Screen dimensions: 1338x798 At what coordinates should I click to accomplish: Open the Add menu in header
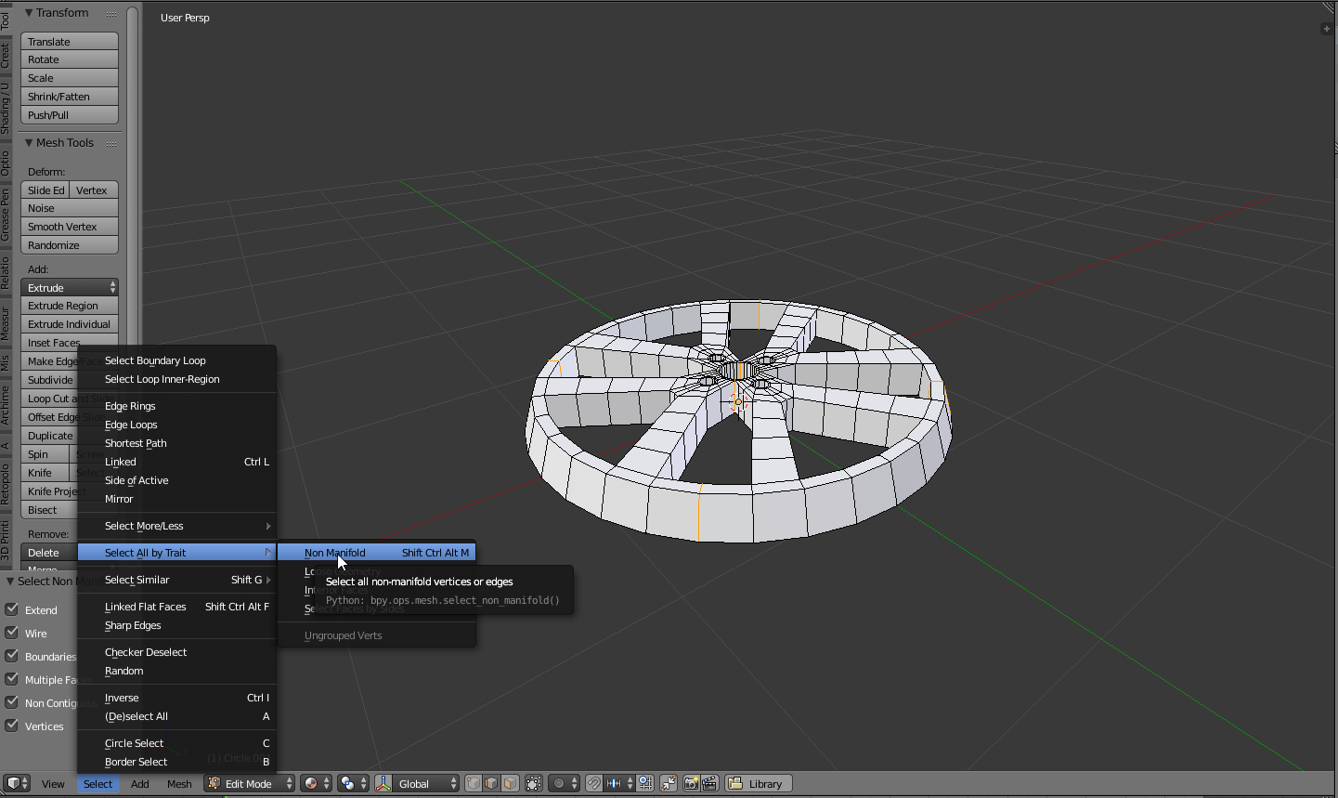pos(140,784)
